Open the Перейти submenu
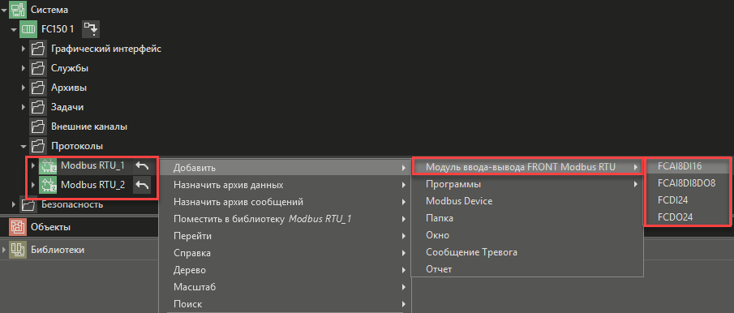The height and width of the screenshot is (313, 734). pos(285,236)
